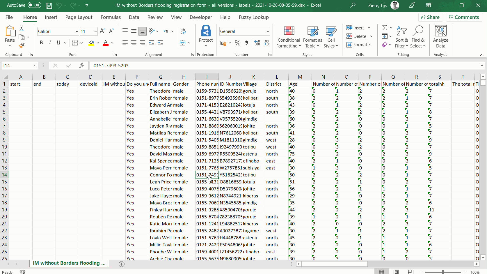Viewport: 487px width, 274px height.
Task: Open the font name Calibri dropdown
Action: (77, 31)
